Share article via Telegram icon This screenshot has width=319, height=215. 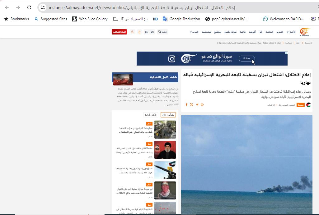coord(197,105)
